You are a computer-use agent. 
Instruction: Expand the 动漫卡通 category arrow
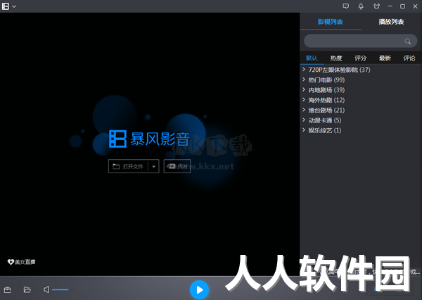tap(304, 120)
